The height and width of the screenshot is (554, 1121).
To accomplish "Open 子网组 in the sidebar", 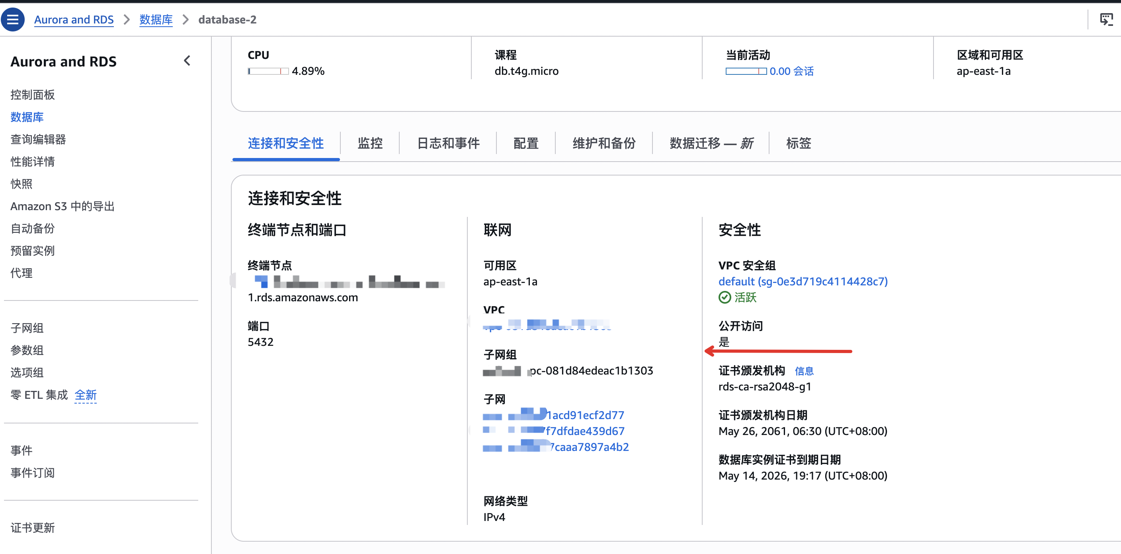I will [27, 328].
